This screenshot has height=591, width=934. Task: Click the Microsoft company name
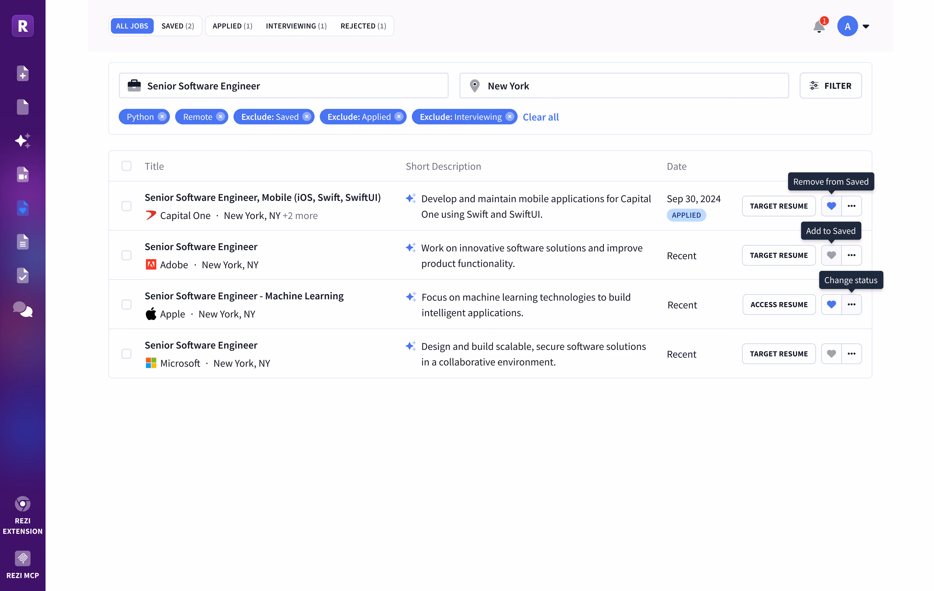coord(180,363)
